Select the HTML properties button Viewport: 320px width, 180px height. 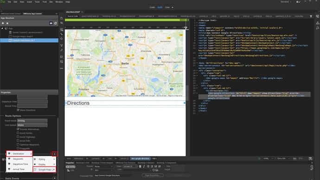click(70, 167)
